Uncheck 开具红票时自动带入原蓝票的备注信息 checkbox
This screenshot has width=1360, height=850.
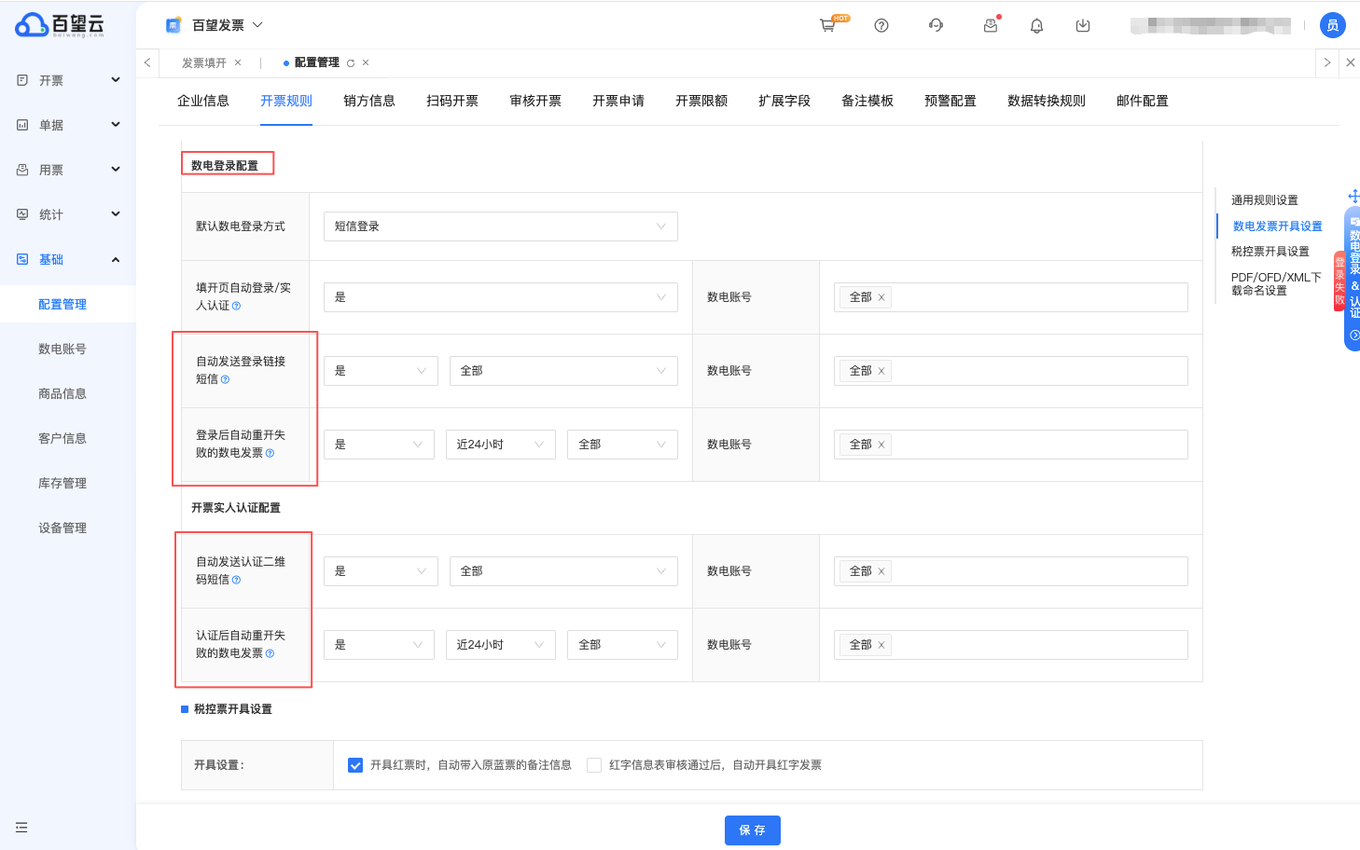(x=355, y=765)
